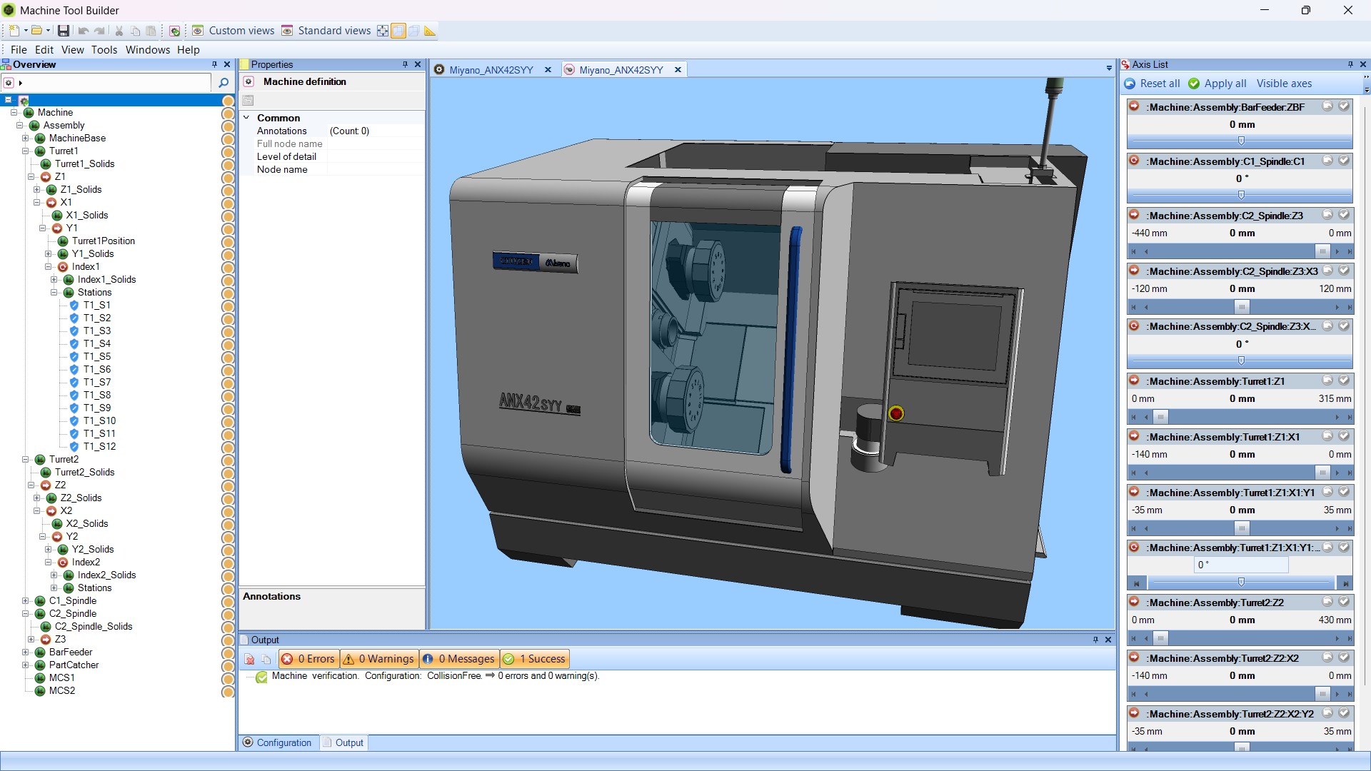Viewport: 1371px width, 771px height.
Task: Toggle visibility circle for Turret1Position row
Action: click(x=228, y=241)
